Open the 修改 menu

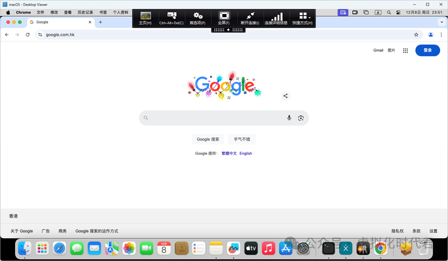pyautogui.click(x=54, y=12)
